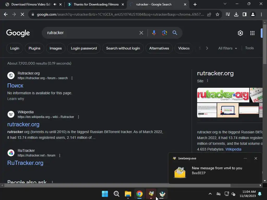
Task: Toggle Chrome side panel icon
Action: (245, 15)
